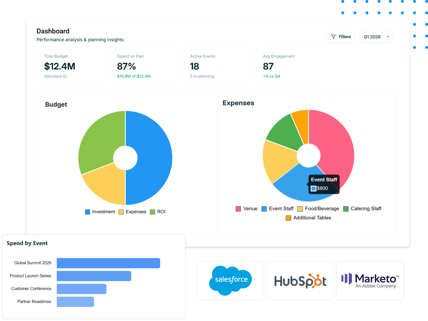Expand the Spend by Event panel
This screenshot has height=321, width=428.
pos(27,243)
